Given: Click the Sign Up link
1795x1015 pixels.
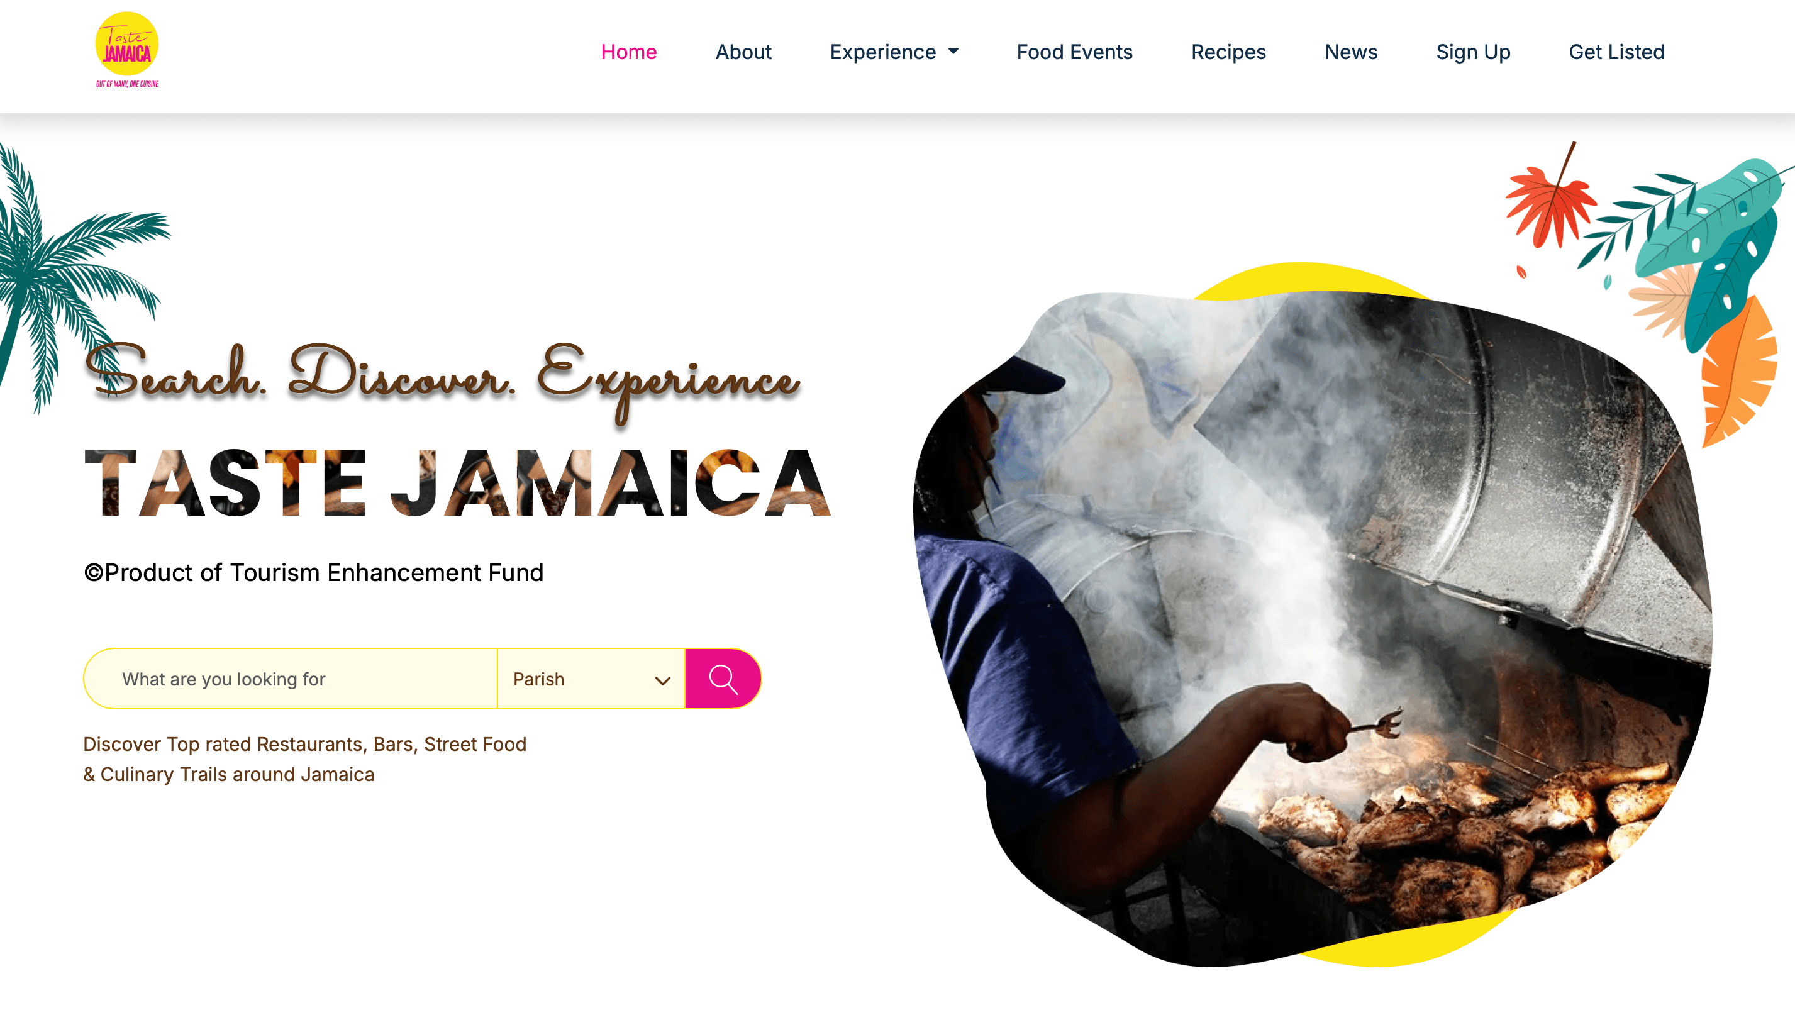Looking at the screenshot, I should pos(1473,52).
